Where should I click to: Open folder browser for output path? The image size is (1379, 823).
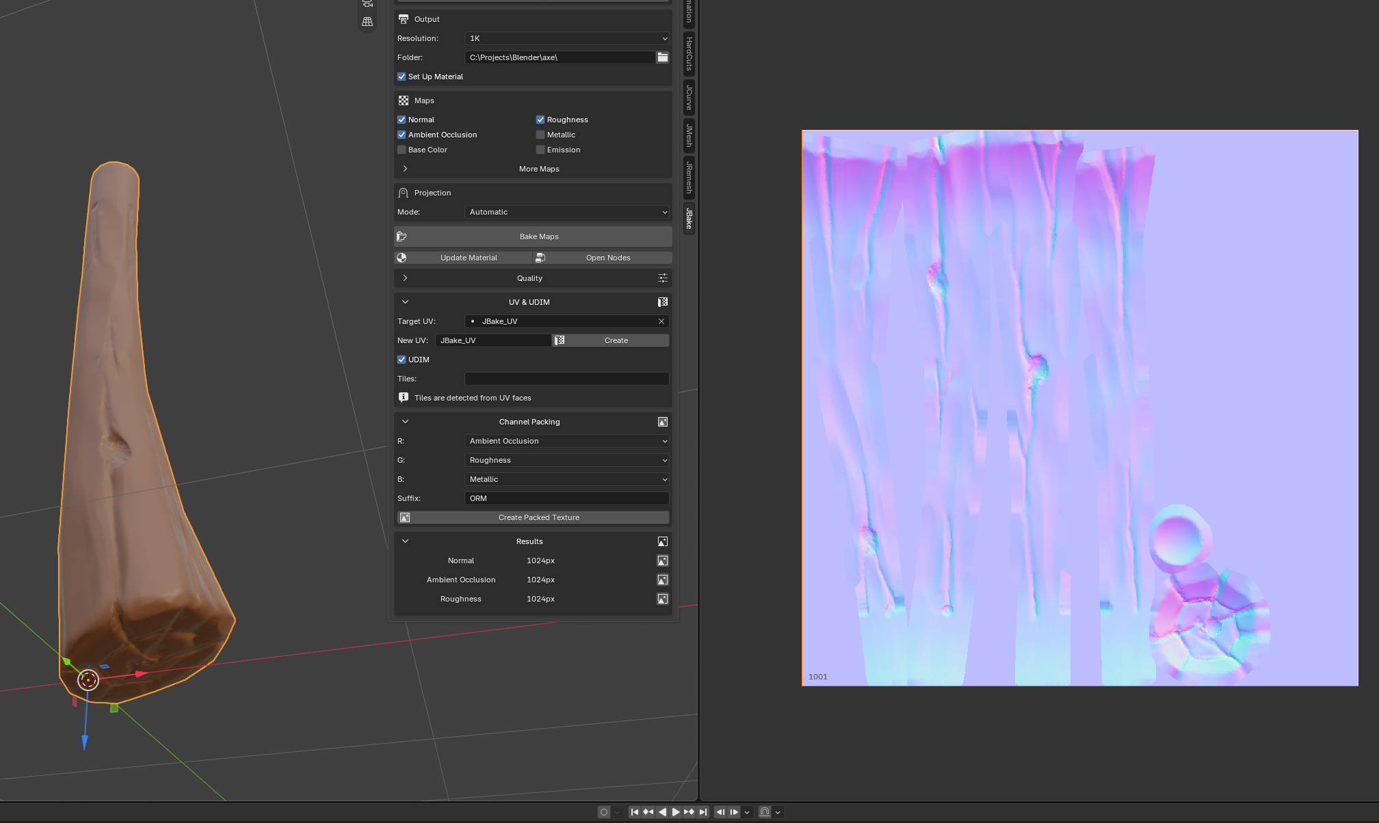pos(662,57)
